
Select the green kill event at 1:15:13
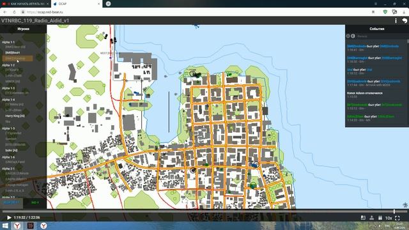point(374,107)
